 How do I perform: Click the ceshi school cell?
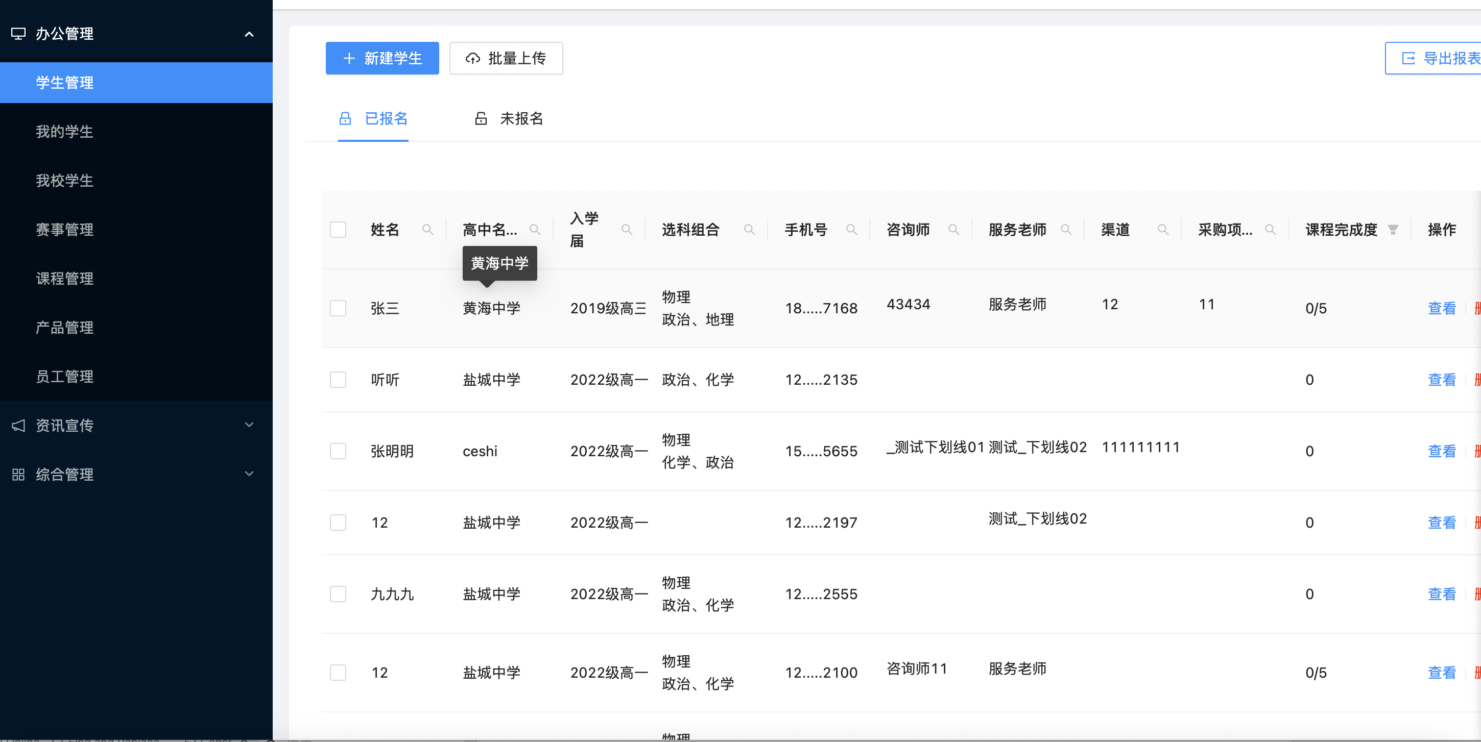click(x=480, y=452)
